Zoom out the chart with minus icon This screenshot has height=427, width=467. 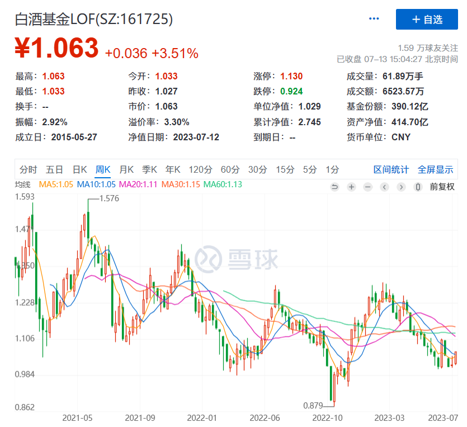click(368, 187)
